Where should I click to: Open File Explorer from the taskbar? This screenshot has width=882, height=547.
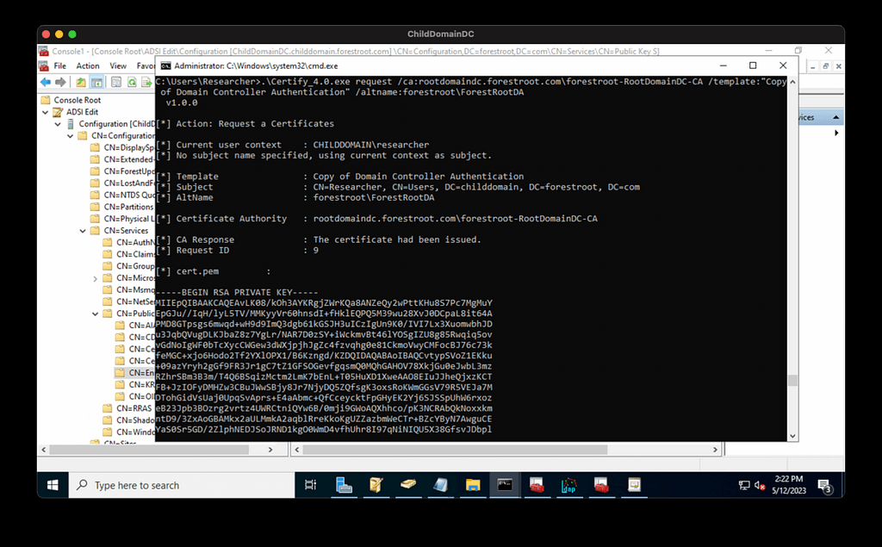(472, 485)
